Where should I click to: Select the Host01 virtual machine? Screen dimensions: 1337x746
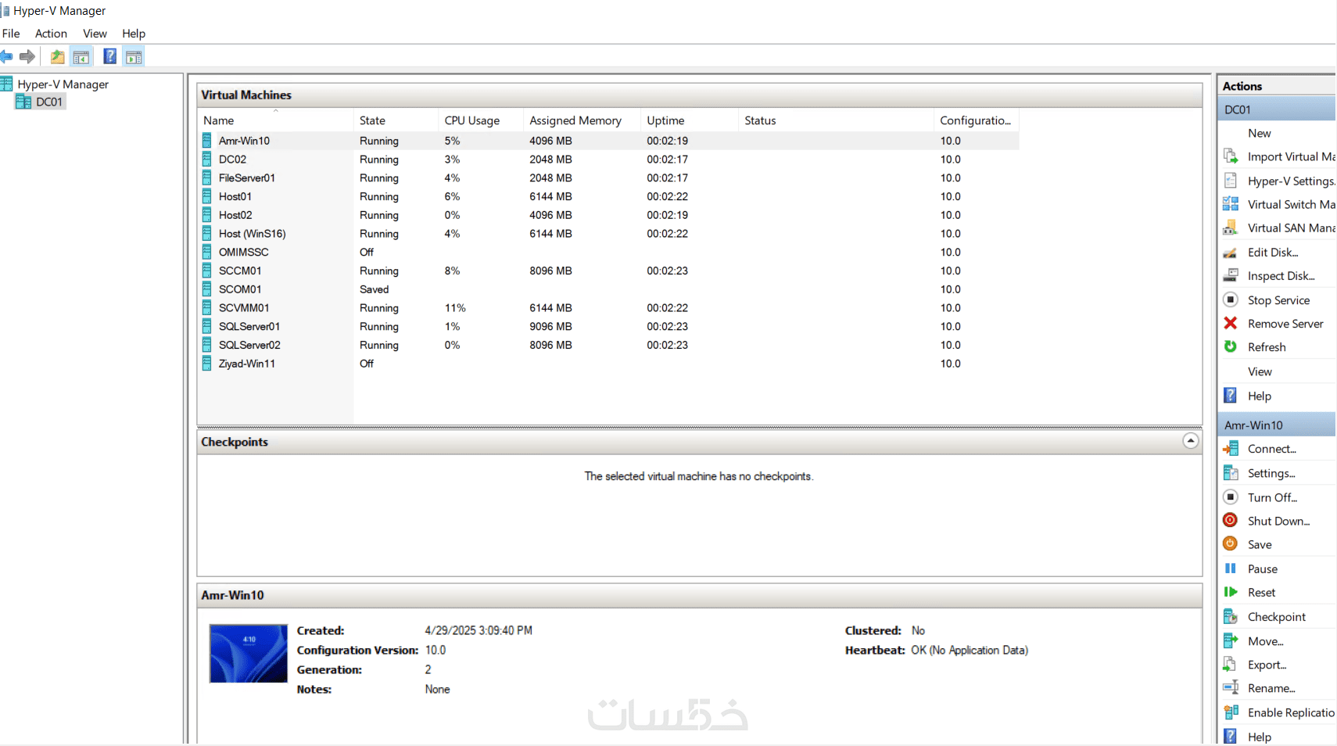coord(608,196)
